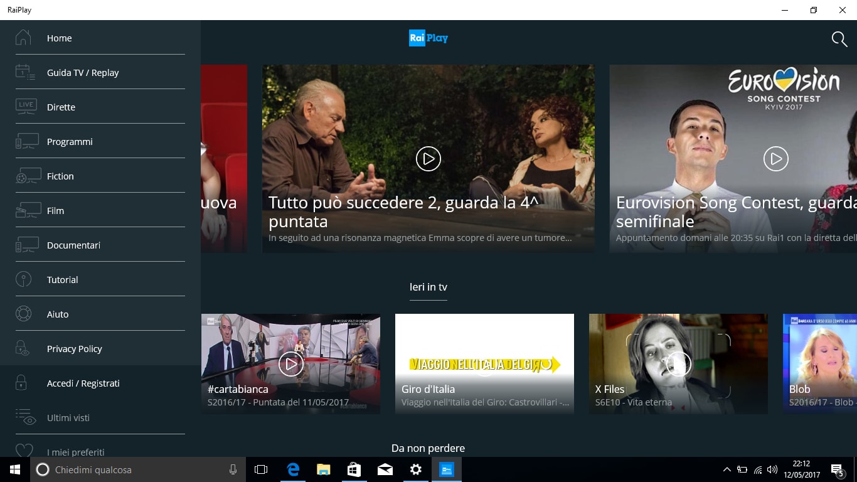Open Task View from taskbar
The width and height of the screenshot is (857, 482).
[261, 469]
